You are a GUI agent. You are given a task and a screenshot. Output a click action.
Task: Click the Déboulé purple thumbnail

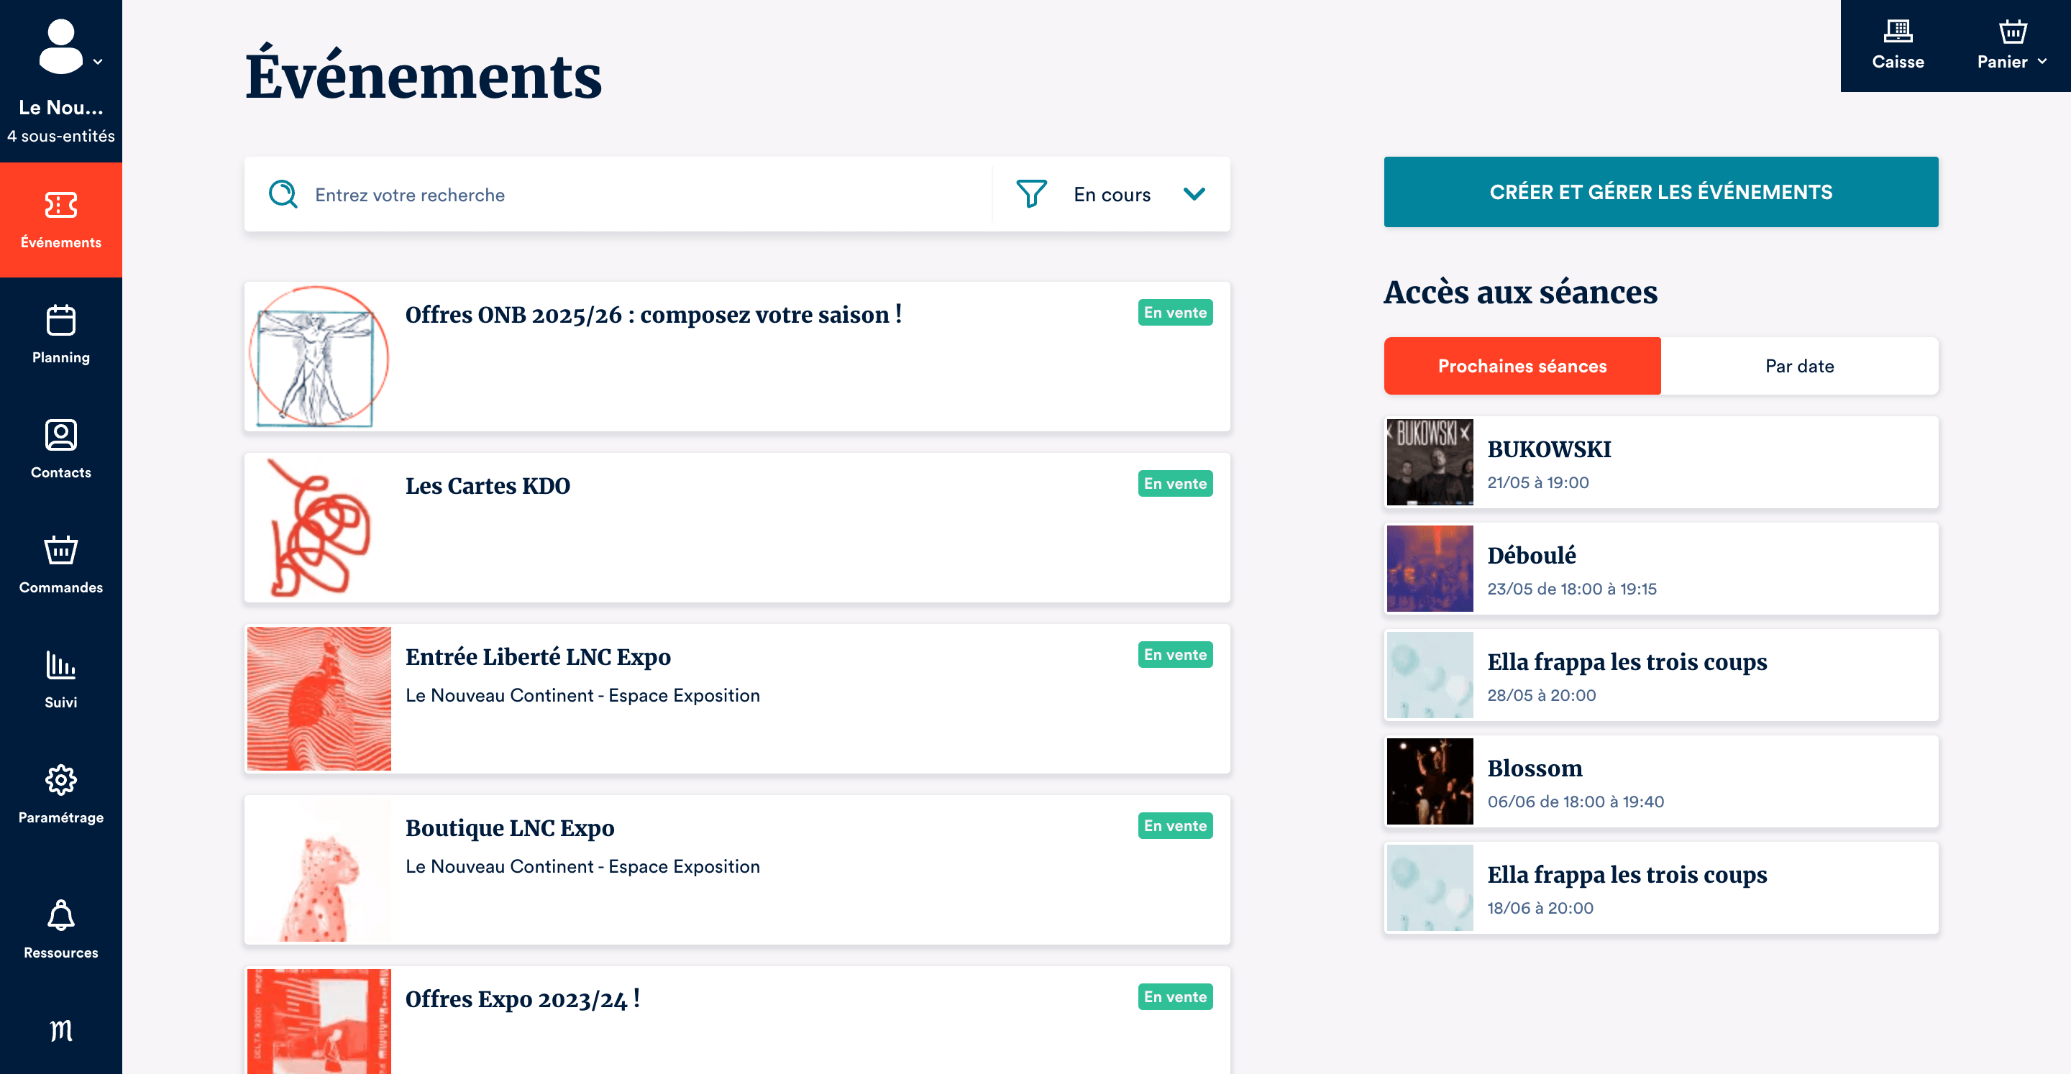pyautogui.click(x=1430, y=569)
